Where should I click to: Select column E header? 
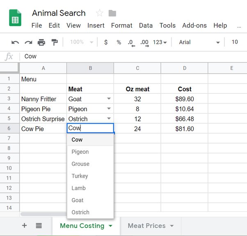[x=228, y=68]
